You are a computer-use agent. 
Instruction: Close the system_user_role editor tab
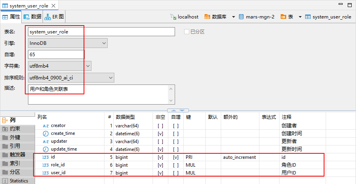(54, 6)
